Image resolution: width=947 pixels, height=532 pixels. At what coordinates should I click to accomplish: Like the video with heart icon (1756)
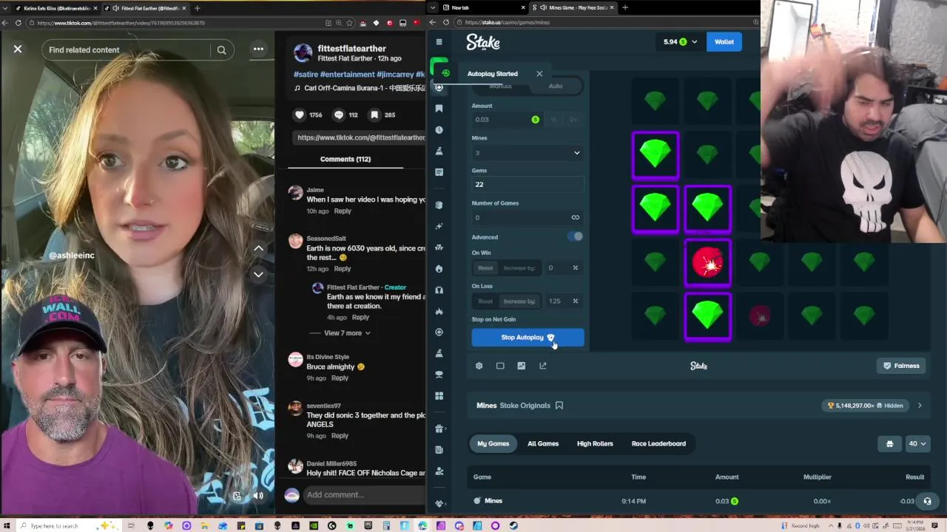click(300, 115)
